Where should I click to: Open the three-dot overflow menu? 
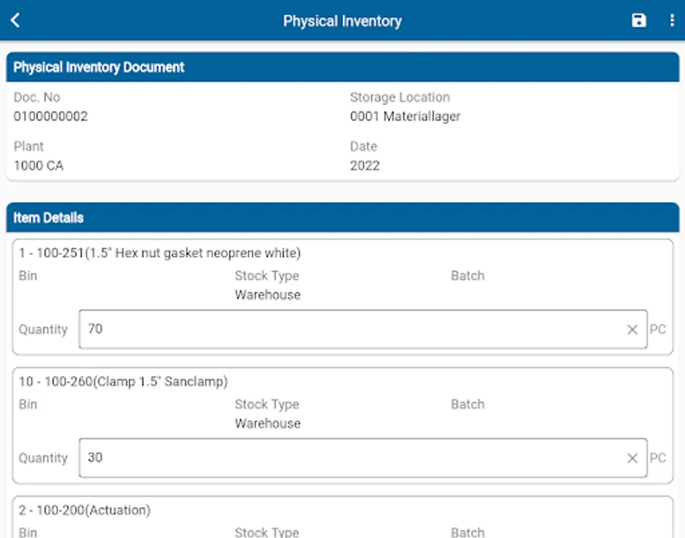672,20
